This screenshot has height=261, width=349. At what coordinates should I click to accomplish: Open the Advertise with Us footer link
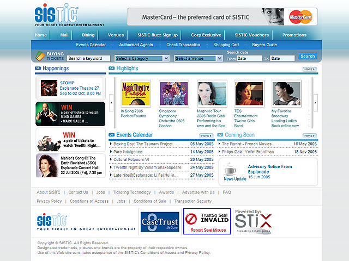pyautogui.click(x=198, y=192)
